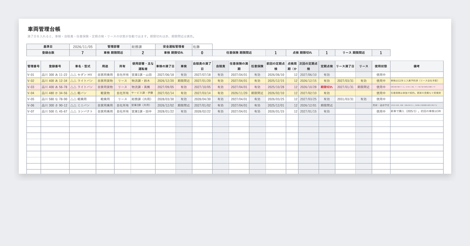Screen dimensions: 470x246
Task: Click the 登録台数 count cell showing 7
Action: (x=83, y=53)
